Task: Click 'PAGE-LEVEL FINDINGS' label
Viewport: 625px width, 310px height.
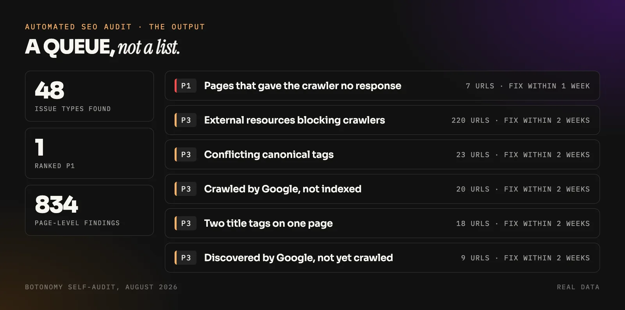Action: (x=77, y=223)
